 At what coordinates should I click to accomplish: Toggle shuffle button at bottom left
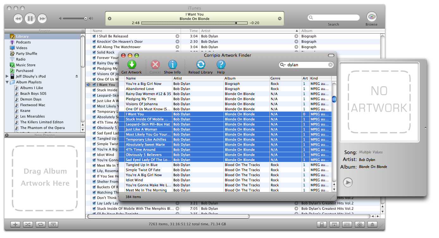28,225
